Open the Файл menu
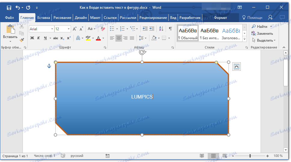This screenshot has height=162, width=291. (x=9, y=18)
